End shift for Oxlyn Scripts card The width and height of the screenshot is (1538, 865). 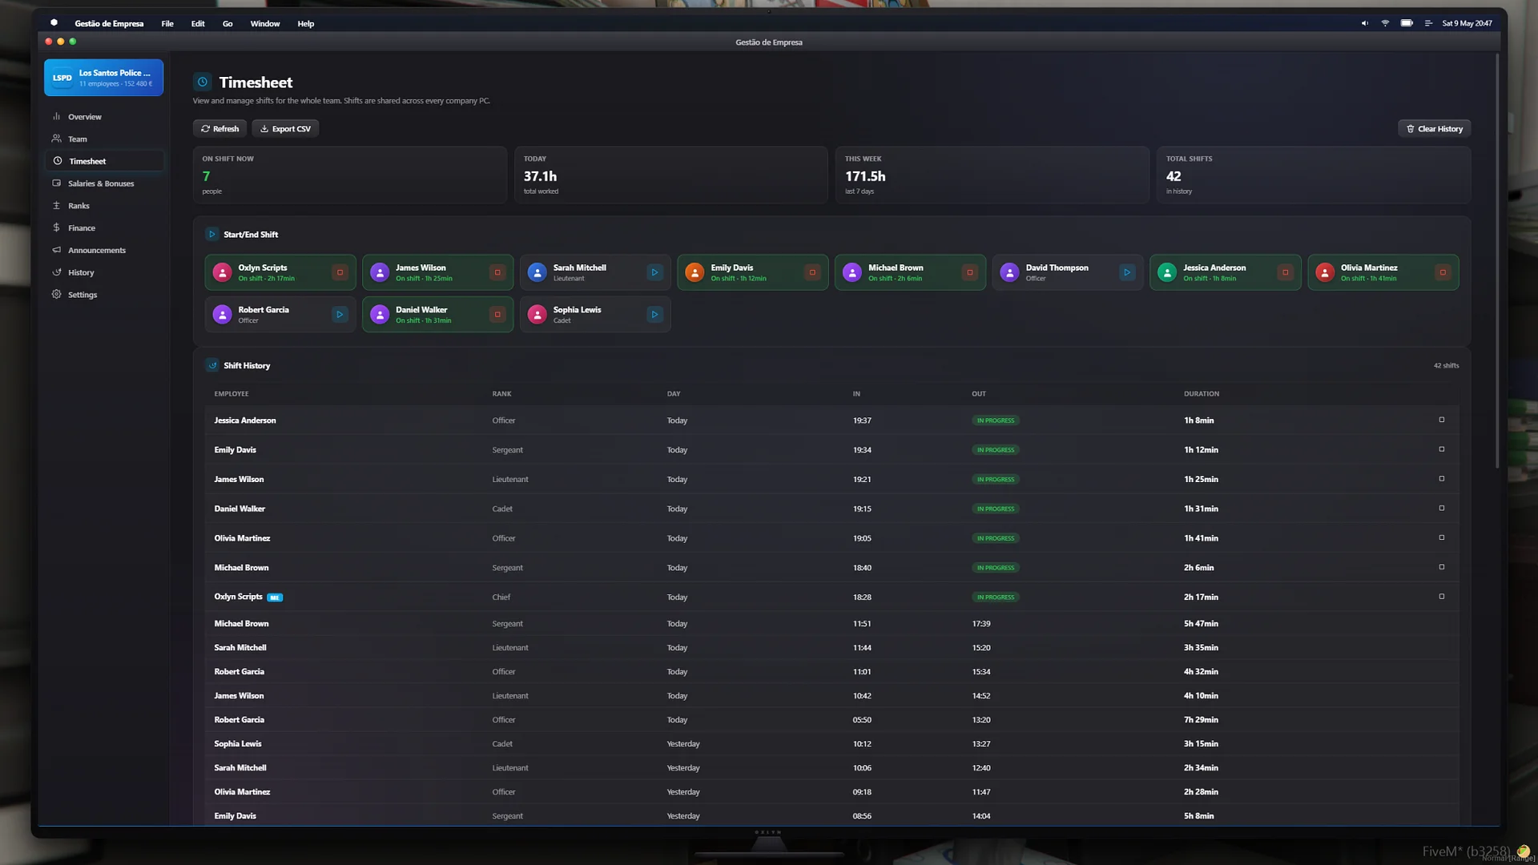click(x=340, y=272)
